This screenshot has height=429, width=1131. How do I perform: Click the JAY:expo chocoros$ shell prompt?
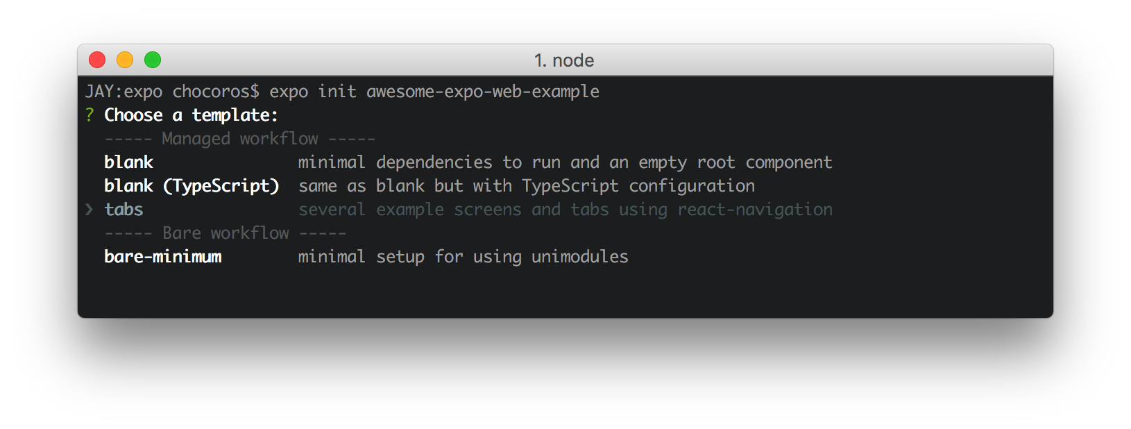click(x=172, y=92)
